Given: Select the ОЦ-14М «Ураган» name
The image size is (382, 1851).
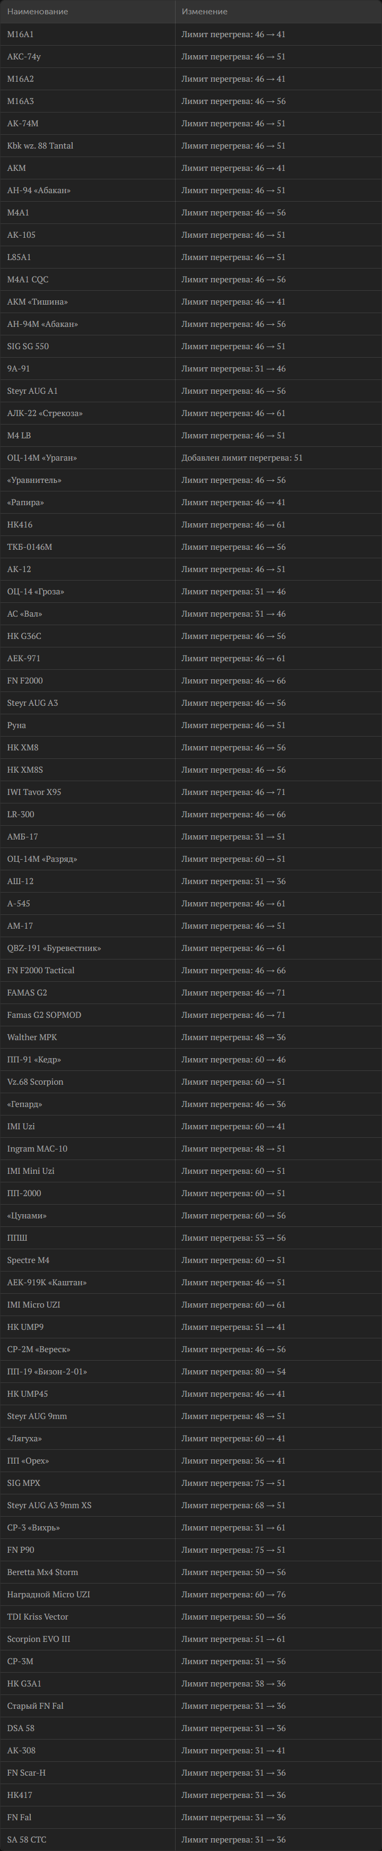Looking at the screenshot, I should (41, 458).
